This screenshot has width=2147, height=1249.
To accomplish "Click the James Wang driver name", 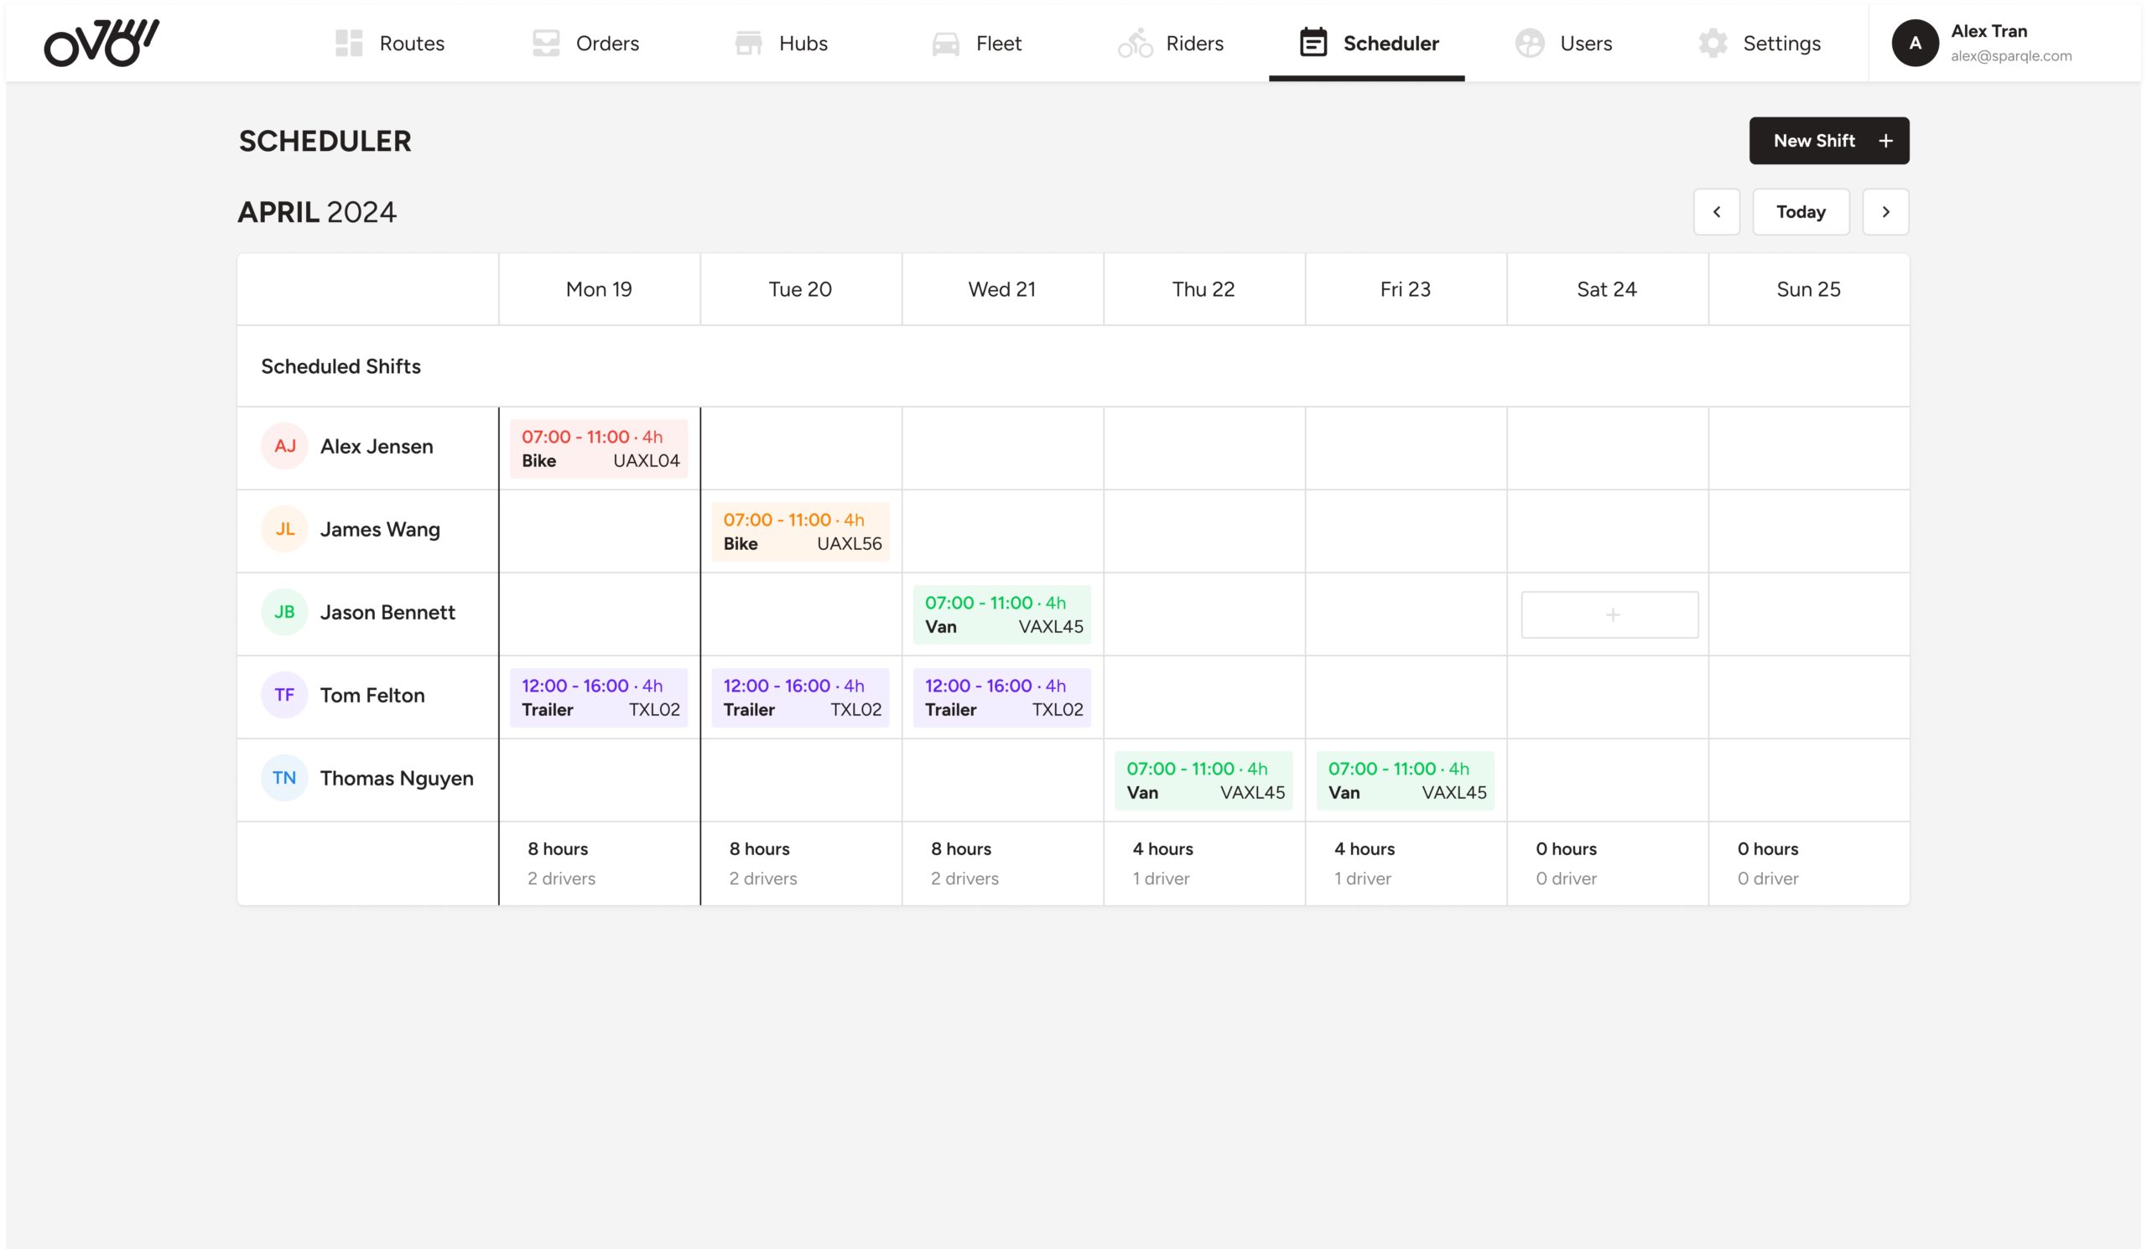I will point(380,530).
